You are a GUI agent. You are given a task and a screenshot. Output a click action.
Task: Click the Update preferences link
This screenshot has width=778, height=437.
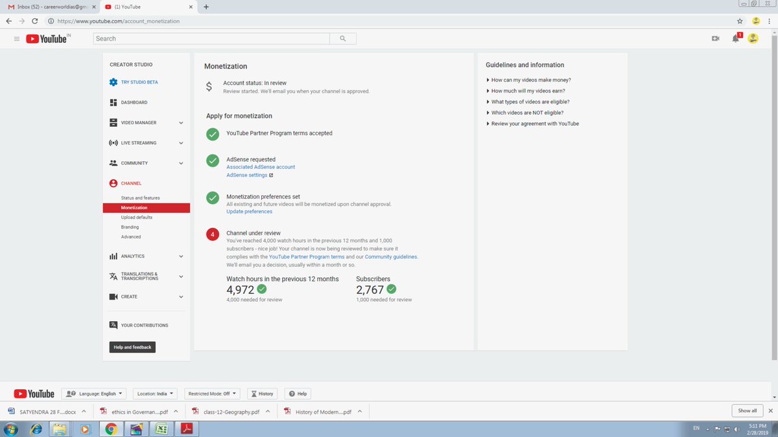tap(249, 212)
